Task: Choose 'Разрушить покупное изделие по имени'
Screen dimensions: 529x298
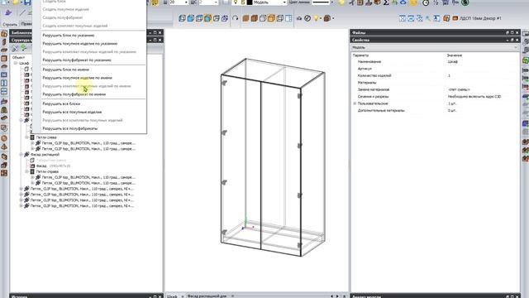Action: (77, 78)
